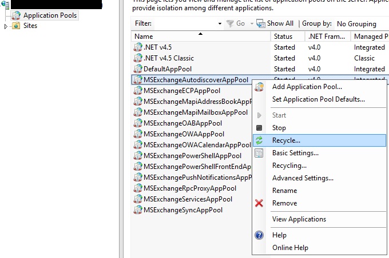Select Application Pools in the tree
Screen dimensions: 389x258
pyautogui.click(x=50, y=15)
